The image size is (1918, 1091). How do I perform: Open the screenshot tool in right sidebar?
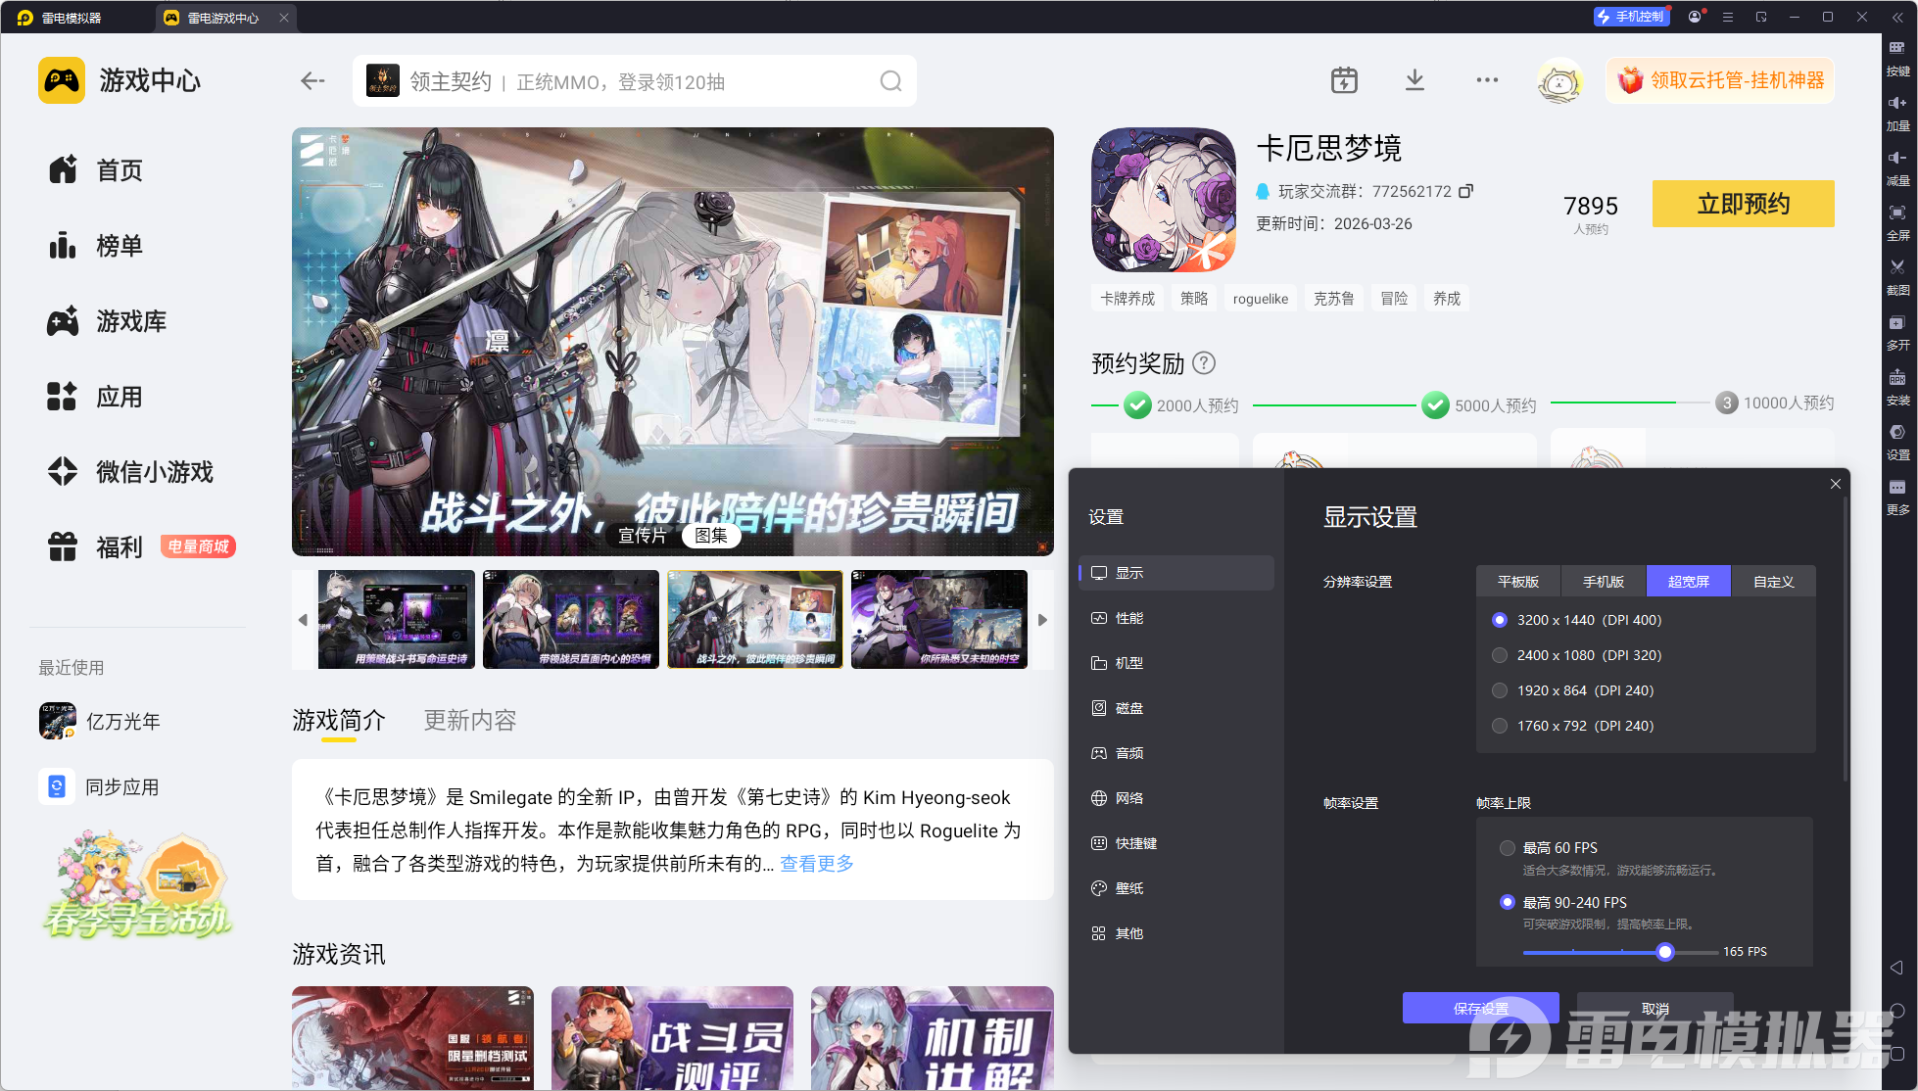1897,272
